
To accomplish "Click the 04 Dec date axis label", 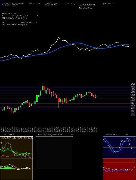I will coord(95,129).
